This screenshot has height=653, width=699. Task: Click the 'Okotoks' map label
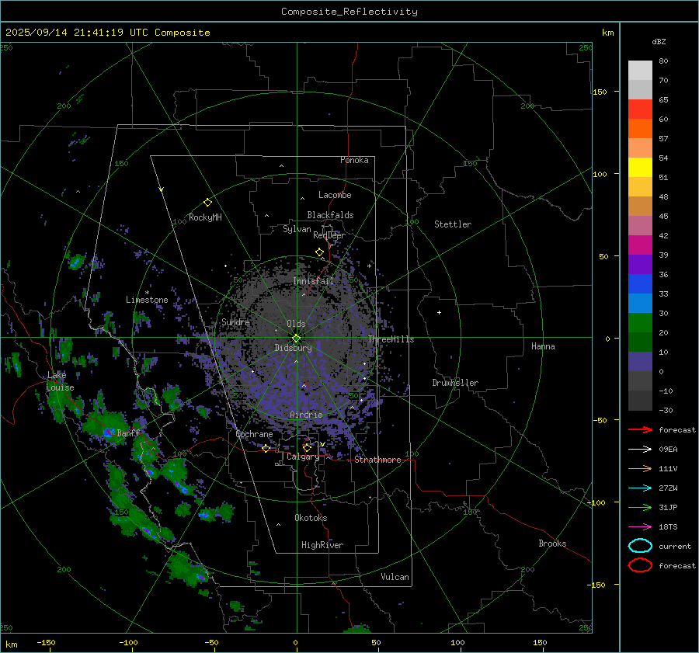[x=311, y=518]
